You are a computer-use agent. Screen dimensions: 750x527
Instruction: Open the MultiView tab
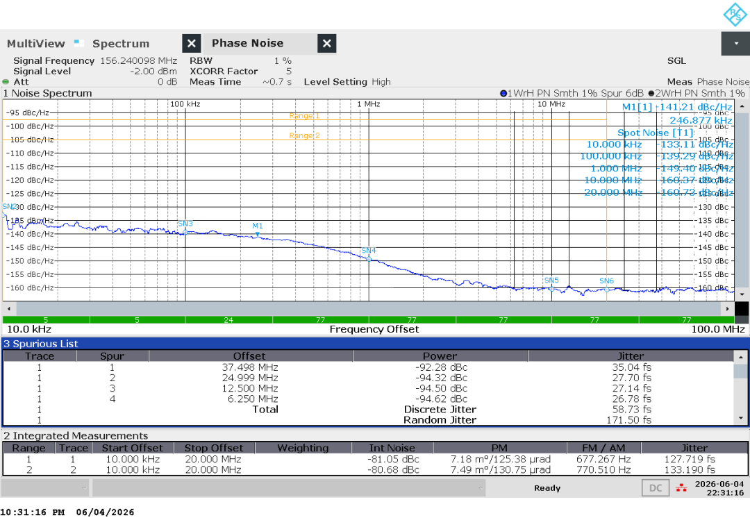point(36,44)
